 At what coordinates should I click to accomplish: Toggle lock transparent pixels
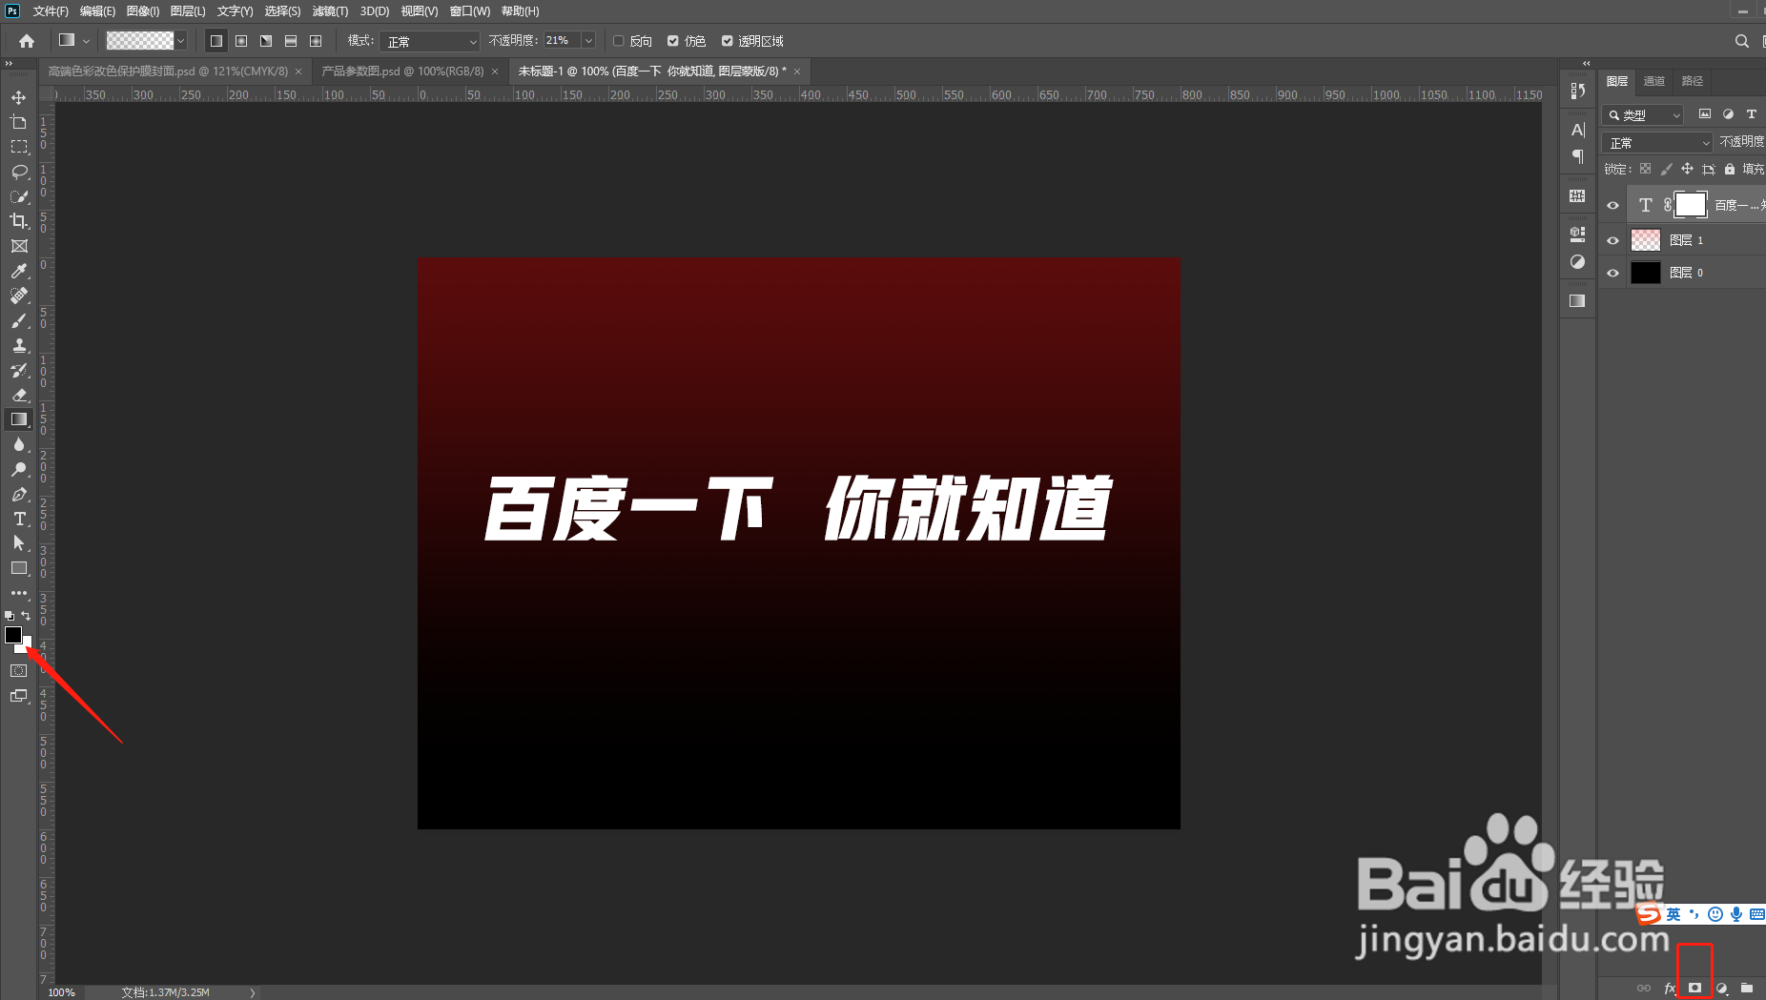pos(1645,169)
